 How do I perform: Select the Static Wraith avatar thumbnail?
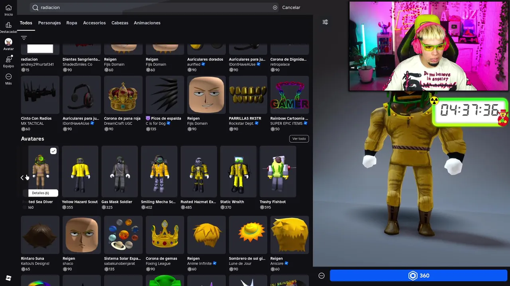pyautogui.click(x=238, y=172)
